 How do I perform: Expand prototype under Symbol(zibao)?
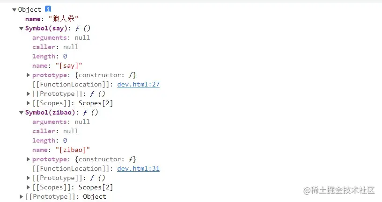(x=29, y=159)
